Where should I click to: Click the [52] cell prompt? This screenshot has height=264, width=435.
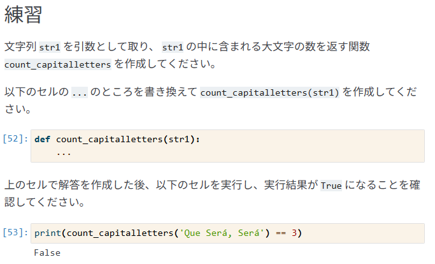[16, 138]
